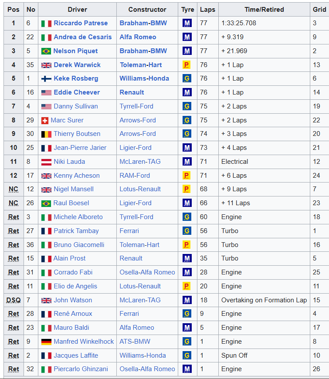
Task: Click the Goodyear tyre icon in Patrick Tambay's row
Action: 187,231
